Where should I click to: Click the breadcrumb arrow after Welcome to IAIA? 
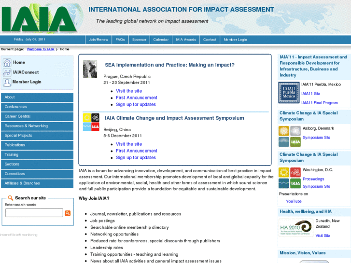coord(57,49)
